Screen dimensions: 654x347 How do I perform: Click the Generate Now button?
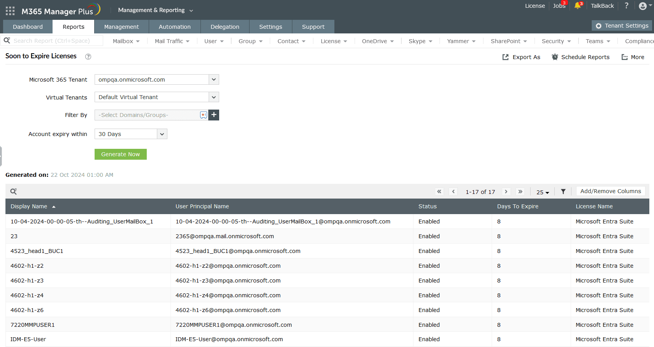(x=121, y=154)
